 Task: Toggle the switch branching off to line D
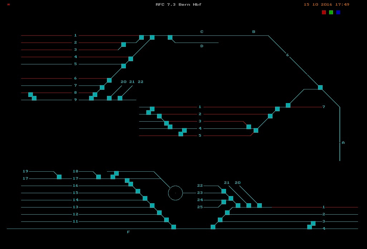click(170, 38)
